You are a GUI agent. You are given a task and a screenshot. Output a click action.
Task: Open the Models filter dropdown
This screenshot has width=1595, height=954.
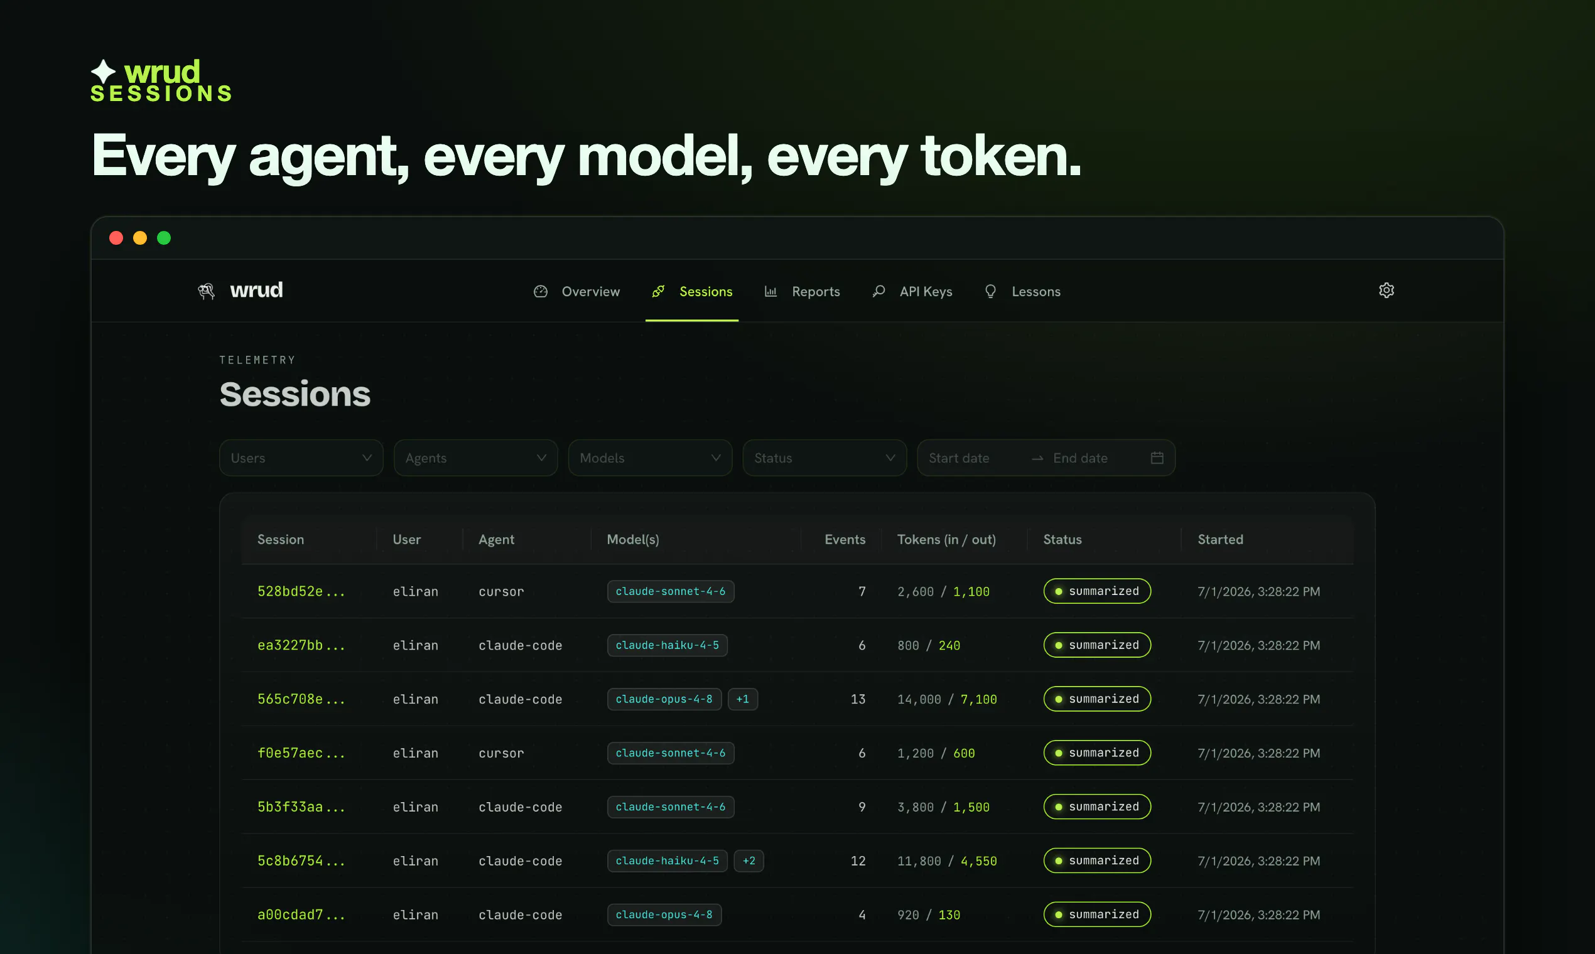coord(650,458)
